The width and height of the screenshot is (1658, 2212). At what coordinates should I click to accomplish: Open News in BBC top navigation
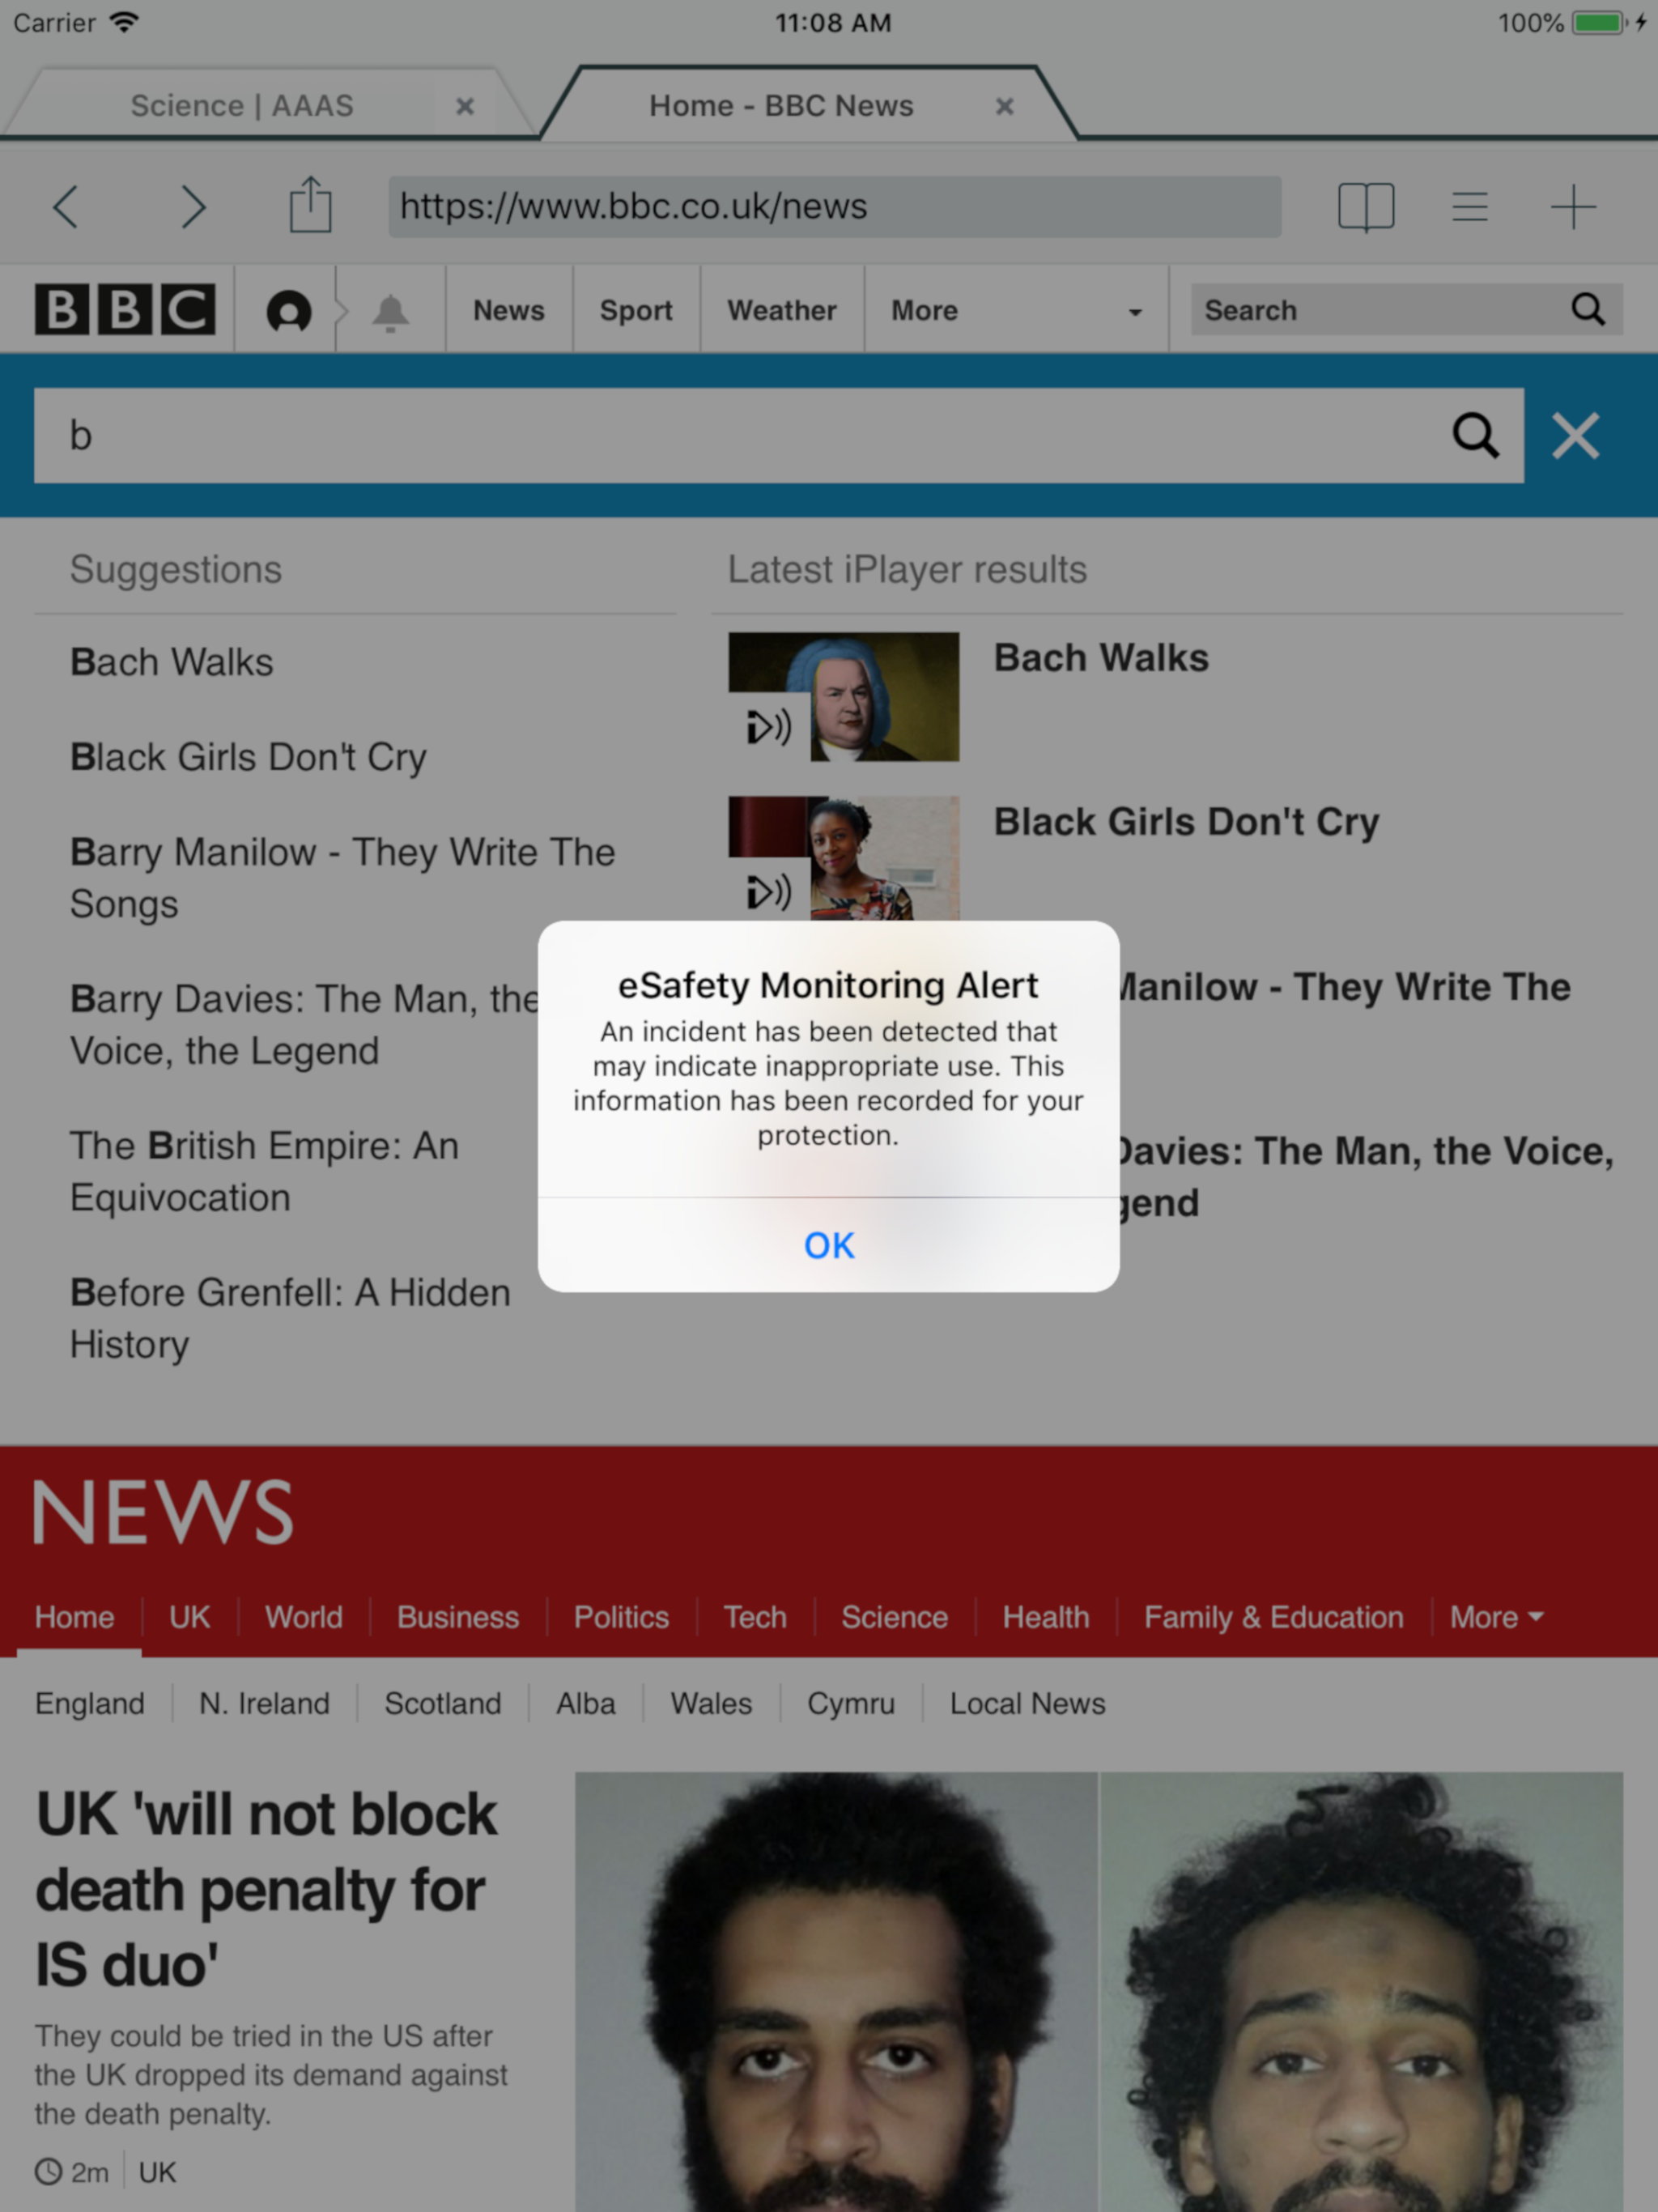pyautogui.click(x=509, y=311)
